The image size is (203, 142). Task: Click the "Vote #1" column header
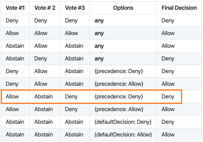click(x=15, y=8)
